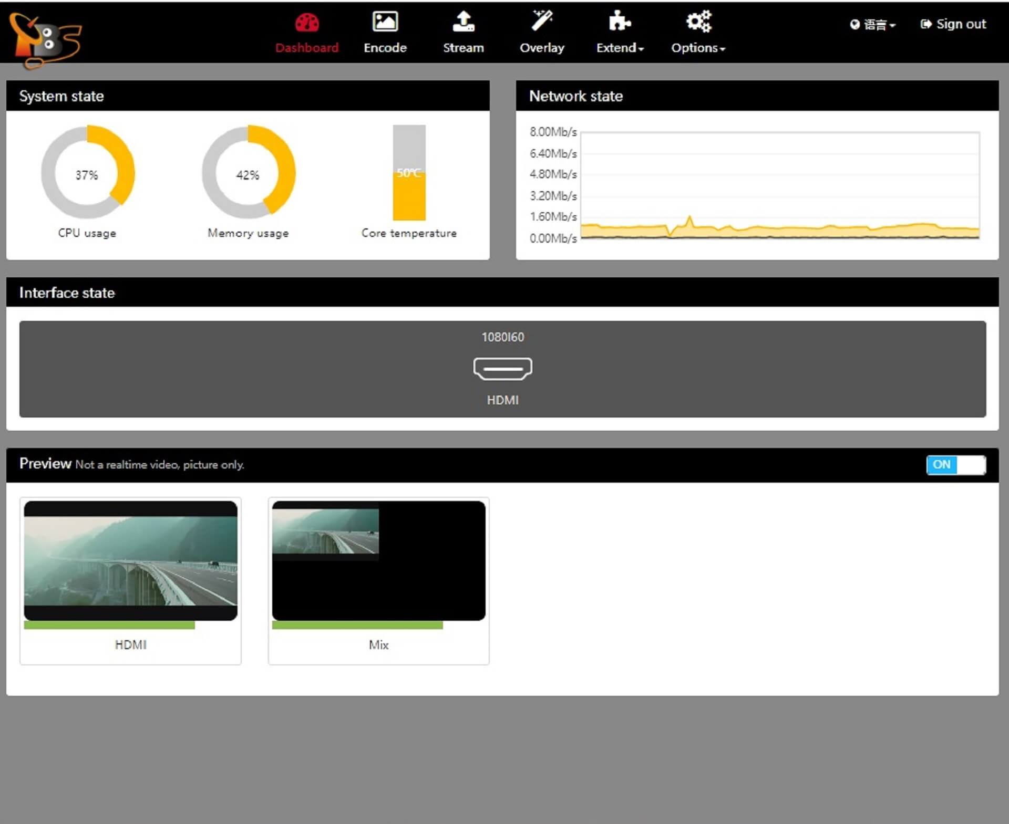The image size is (1009, 824).
Task: Open the Encode picture icon
Action: tap(385, 22)
